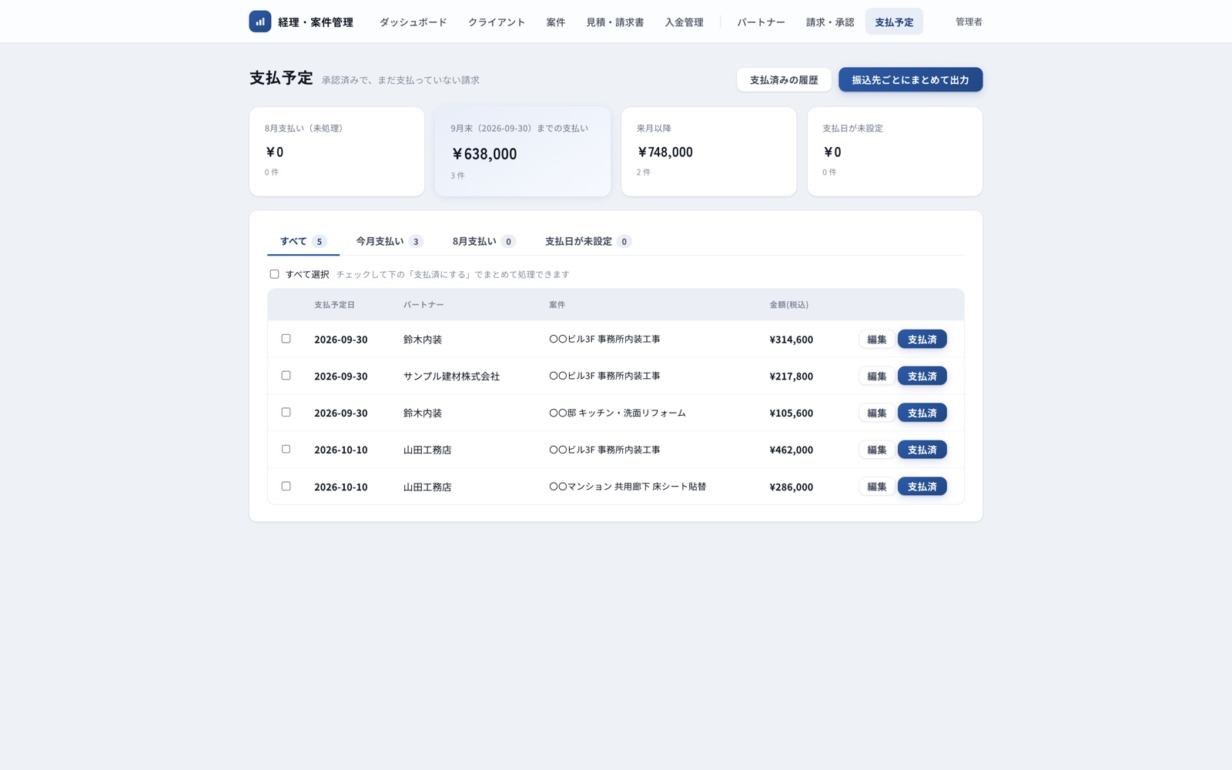Edit the サンプル建材株式会社 payment
This screenshot has width=1232, height=770.
pos(876,376)
